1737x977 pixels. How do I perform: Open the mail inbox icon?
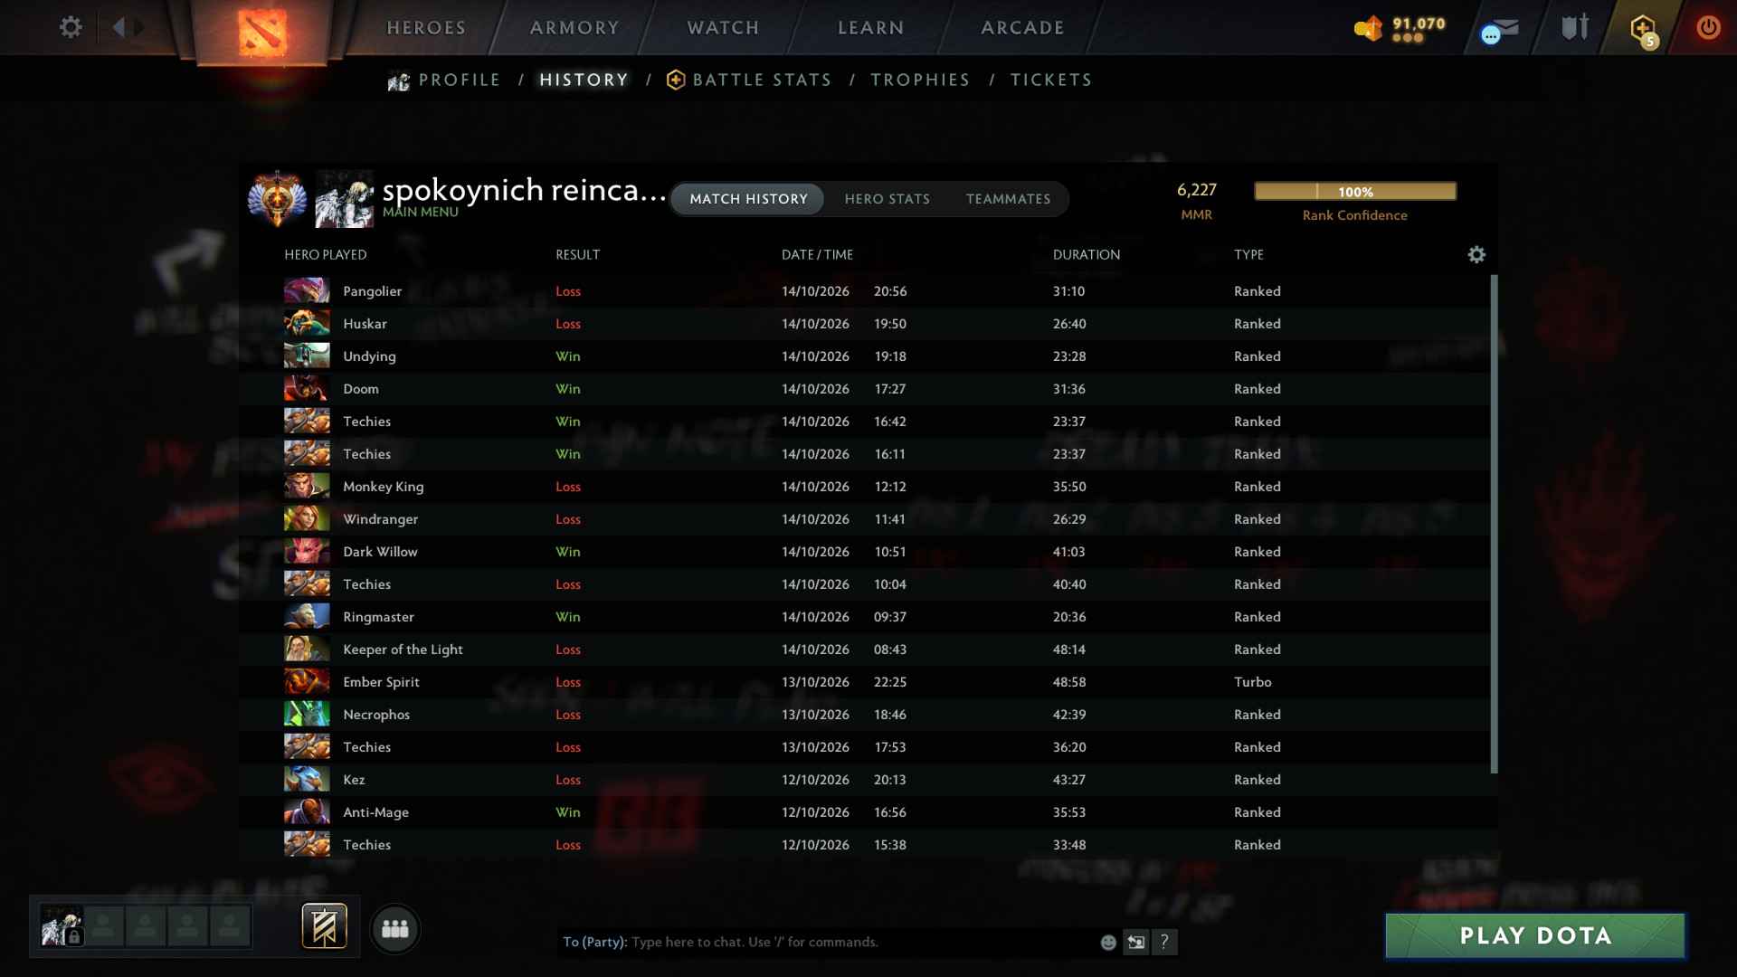pos(1500,30)
